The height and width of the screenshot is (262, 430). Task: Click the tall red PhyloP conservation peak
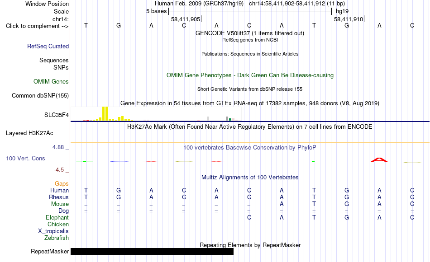click(379, 160)
